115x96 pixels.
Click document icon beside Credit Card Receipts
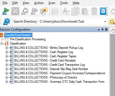click(x=12, y=60)
